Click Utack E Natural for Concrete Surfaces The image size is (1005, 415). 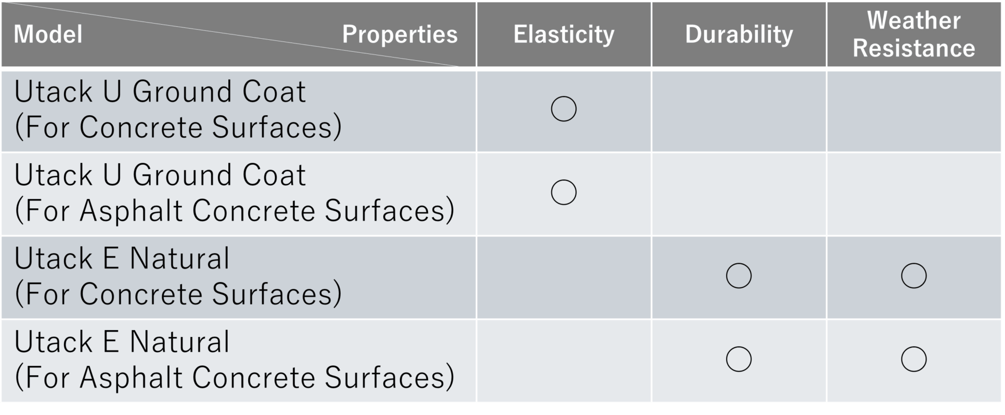point(178,276)
